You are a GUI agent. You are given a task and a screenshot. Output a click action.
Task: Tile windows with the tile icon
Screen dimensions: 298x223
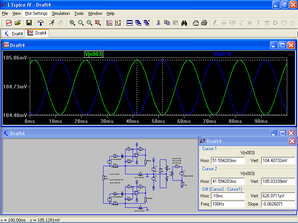(130, 23)
